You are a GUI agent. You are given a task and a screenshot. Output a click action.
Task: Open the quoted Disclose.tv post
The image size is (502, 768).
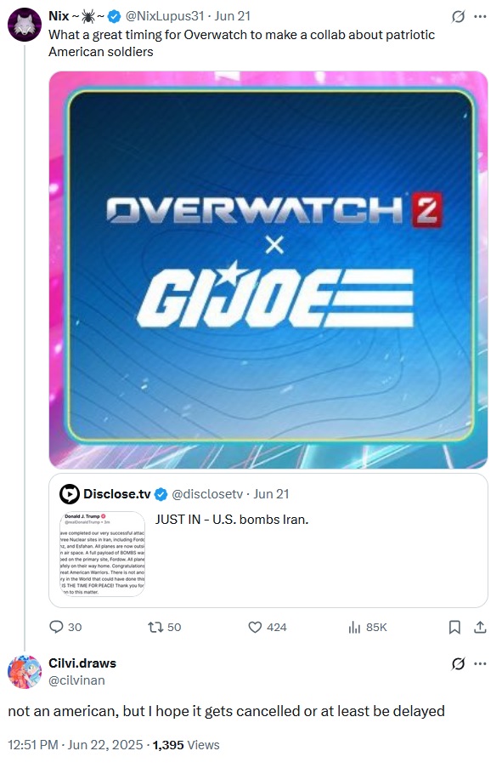[268, 540]
